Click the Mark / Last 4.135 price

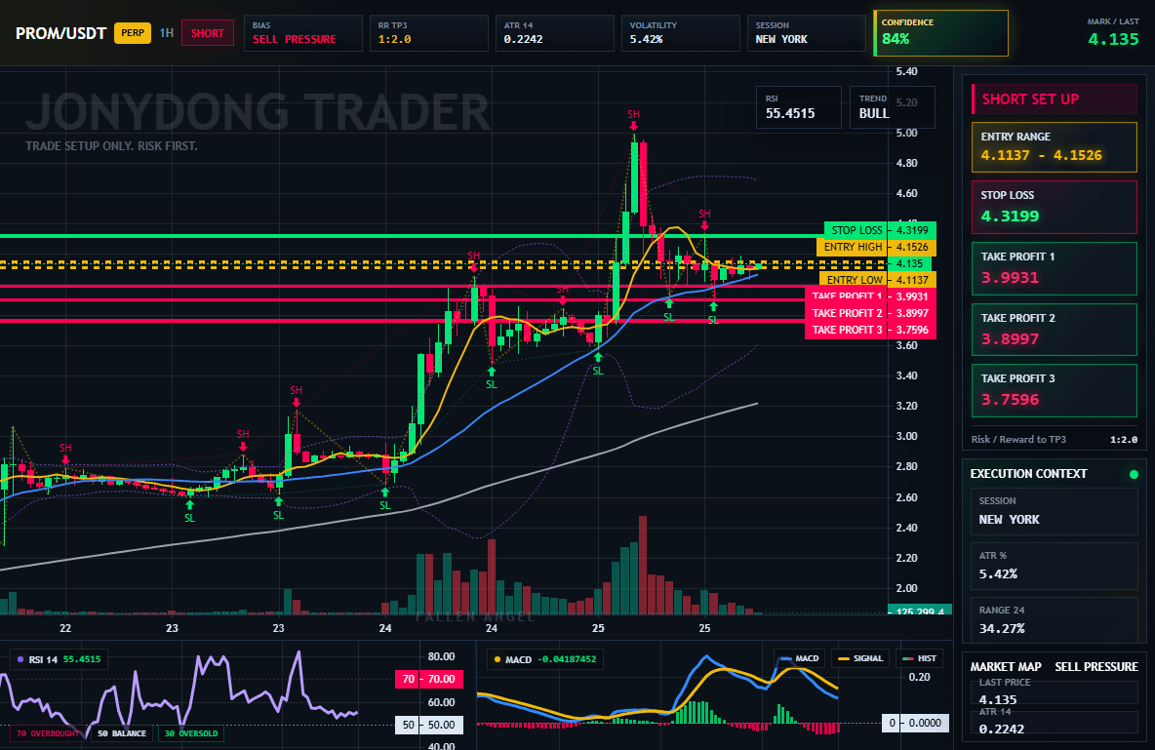(1113, 39)
